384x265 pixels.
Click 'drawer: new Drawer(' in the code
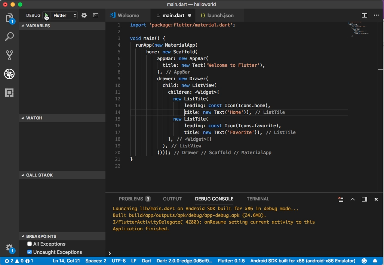click(182, 79)
